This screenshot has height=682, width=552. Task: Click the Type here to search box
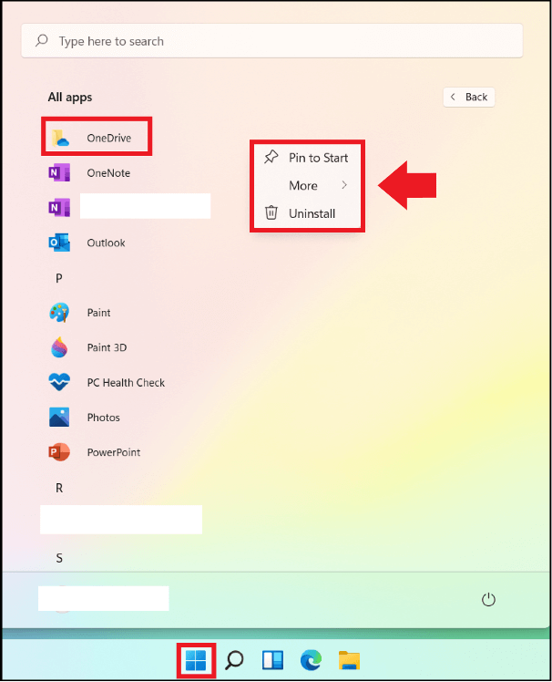(x=272, y=41)
